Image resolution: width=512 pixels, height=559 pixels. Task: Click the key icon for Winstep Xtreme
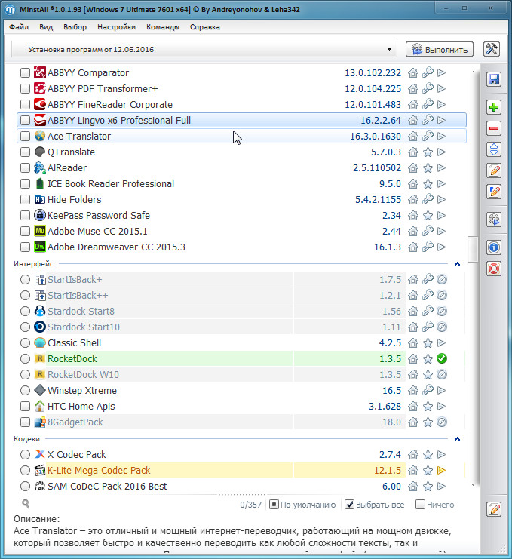(x=428, y=390)
